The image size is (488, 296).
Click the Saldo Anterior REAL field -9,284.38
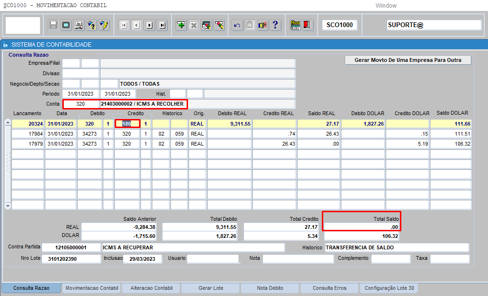[119, 227]
